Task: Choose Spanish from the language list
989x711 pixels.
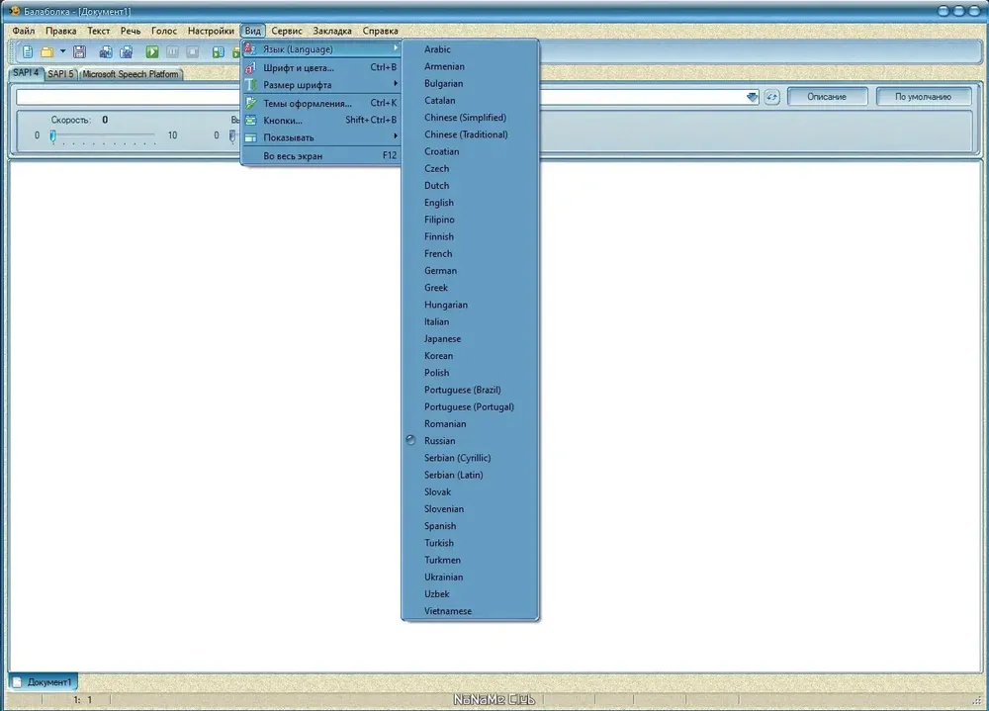Action: click(x=470, y=525)
